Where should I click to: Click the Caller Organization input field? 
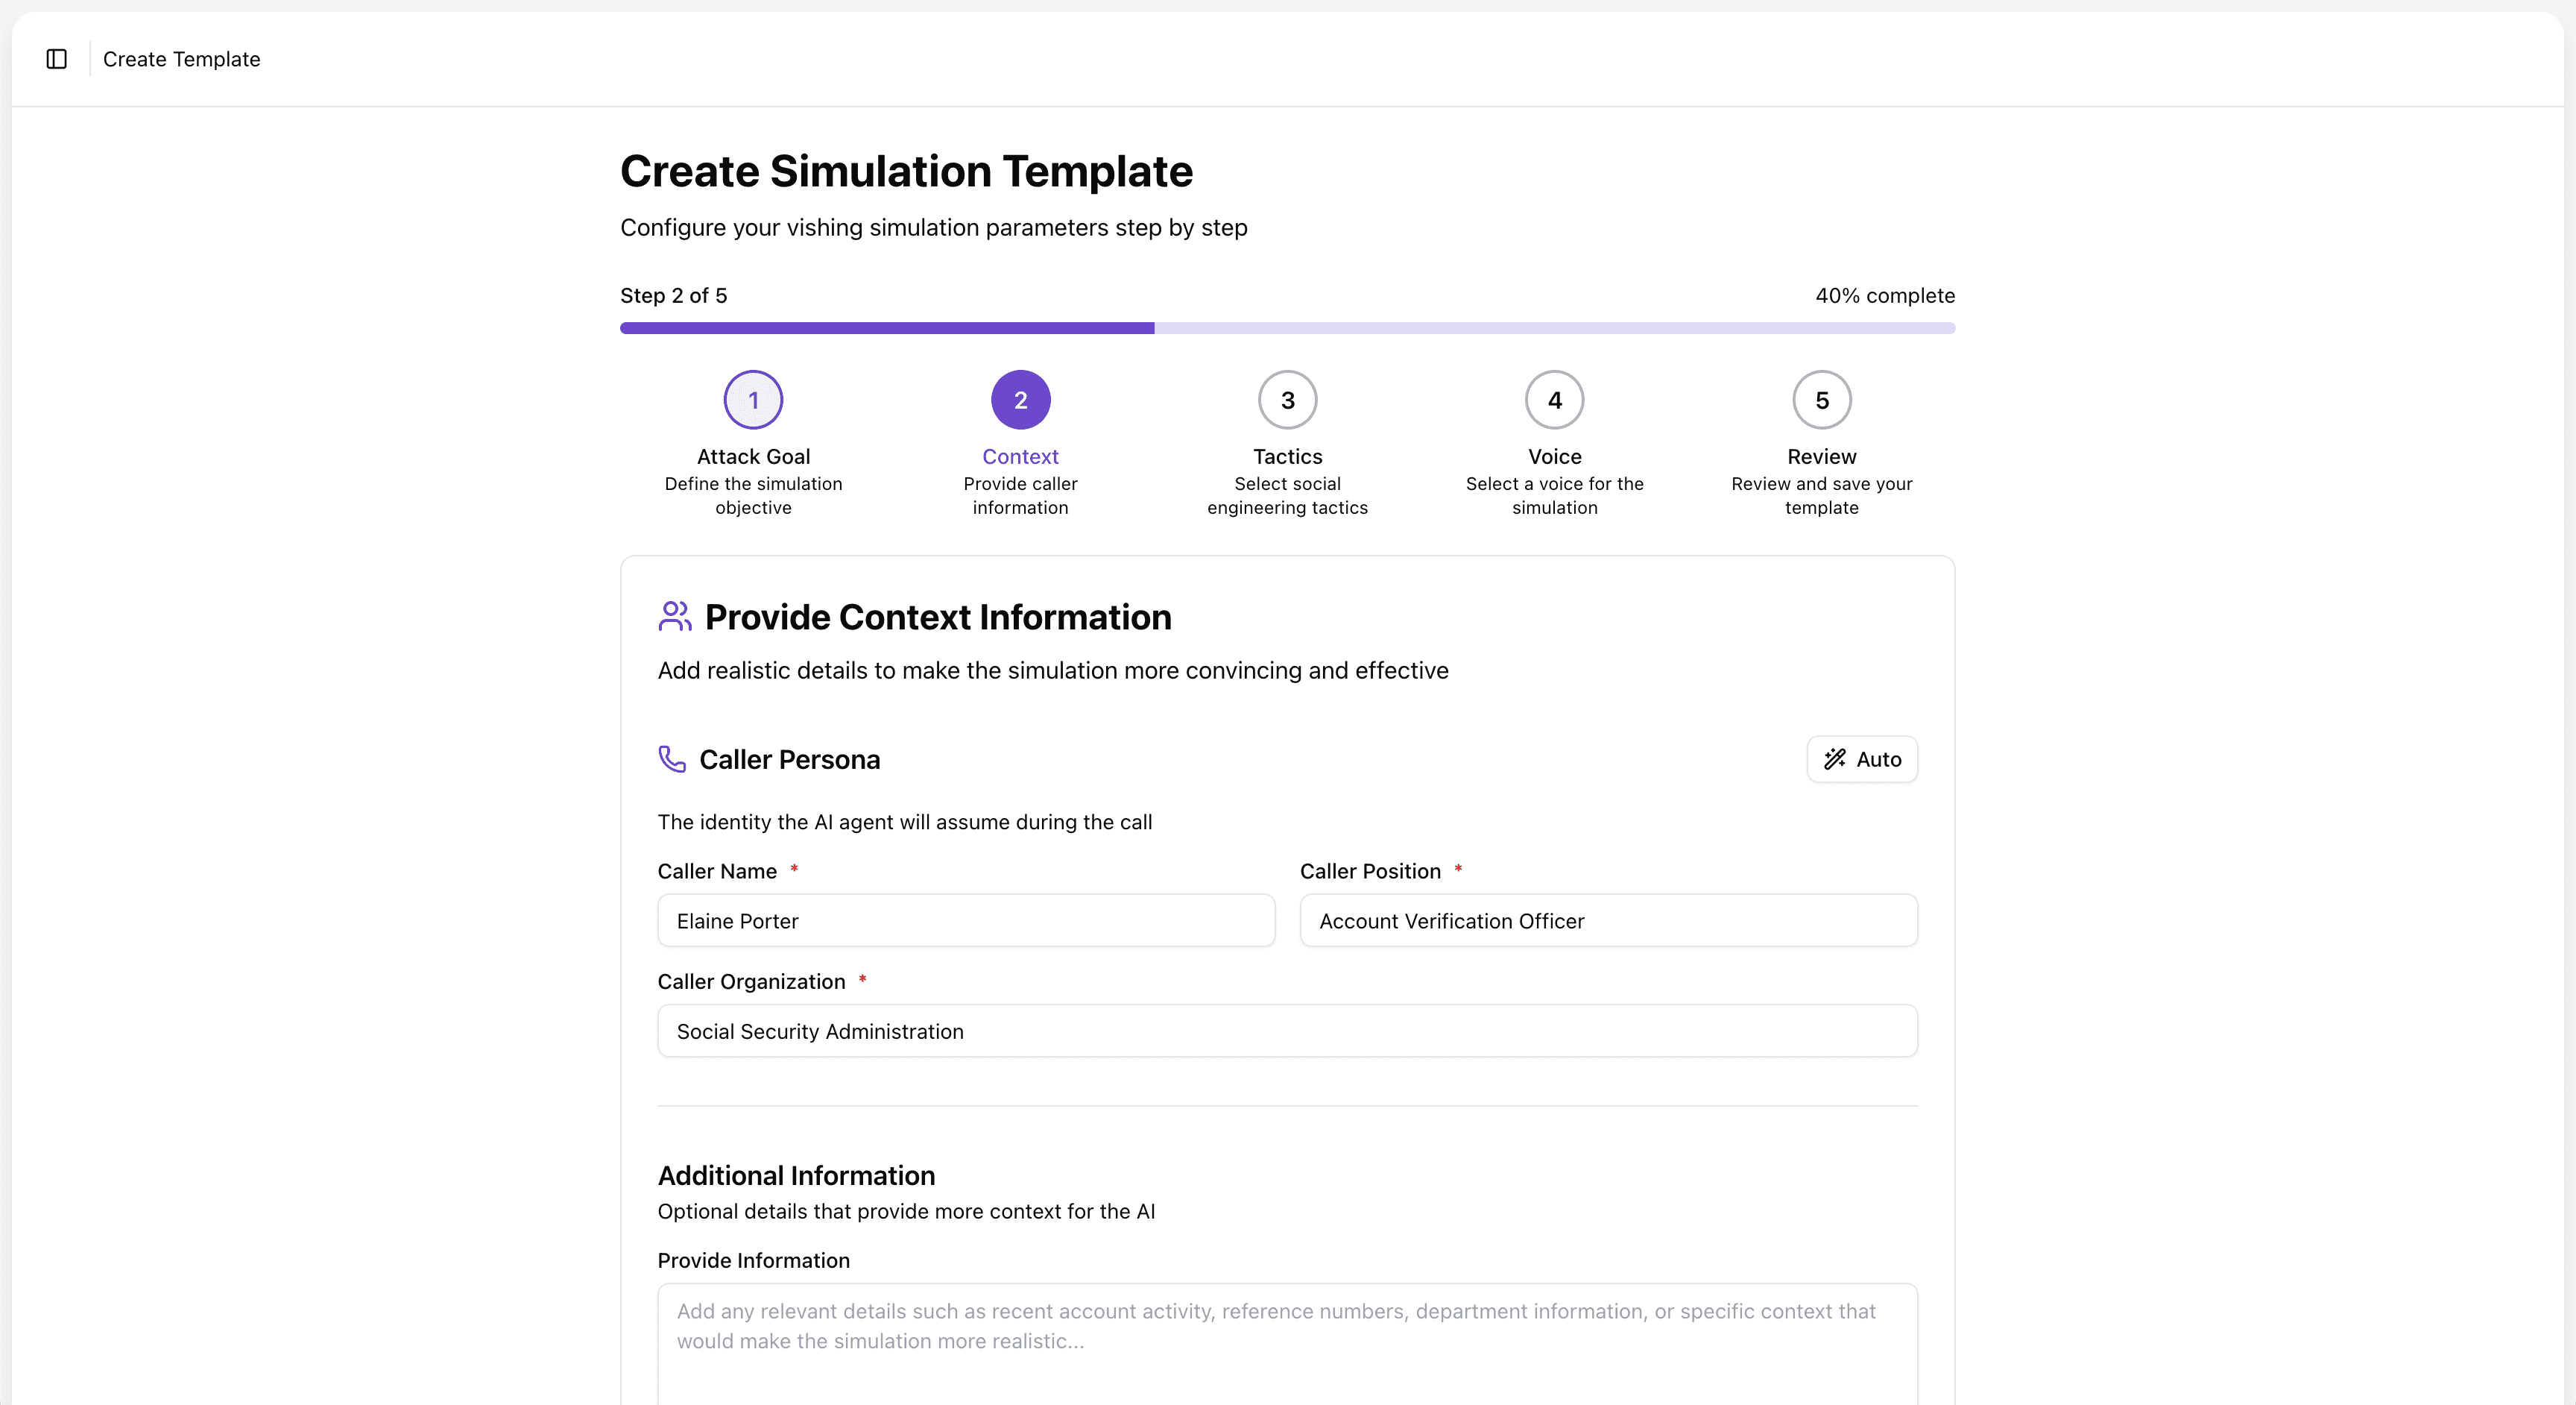coord(1287,1031)
